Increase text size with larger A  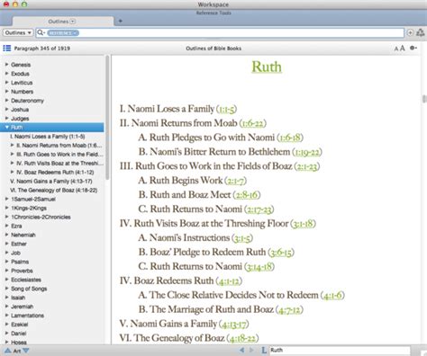(x=403, y=48)
